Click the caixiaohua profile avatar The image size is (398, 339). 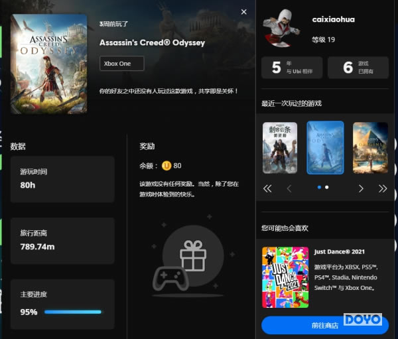(x=281, y=29)
